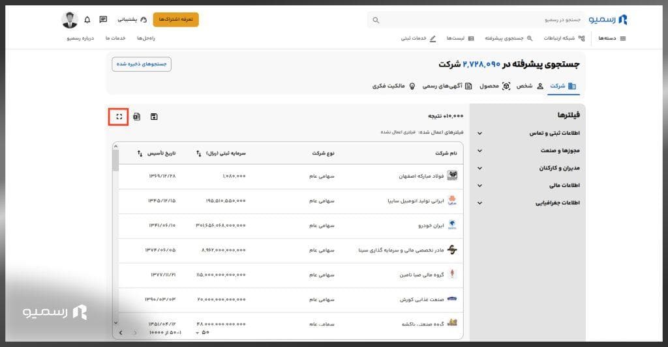This screenshot has width=668, height=347.
Task: Click the save search icon
Action: [154, 117]
